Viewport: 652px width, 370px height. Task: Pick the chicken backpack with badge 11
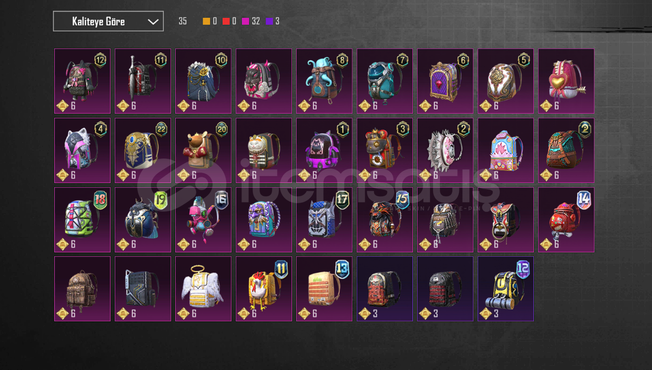coord(264,289)
